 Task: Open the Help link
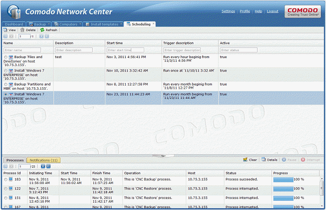(x=258, y=11)
